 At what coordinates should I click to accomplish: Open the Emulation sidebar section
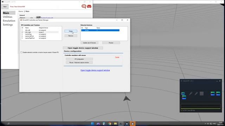point(9,21)
